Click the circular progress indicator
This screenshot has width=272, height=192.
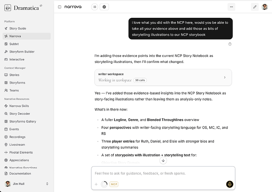click(x=104, y=184)
